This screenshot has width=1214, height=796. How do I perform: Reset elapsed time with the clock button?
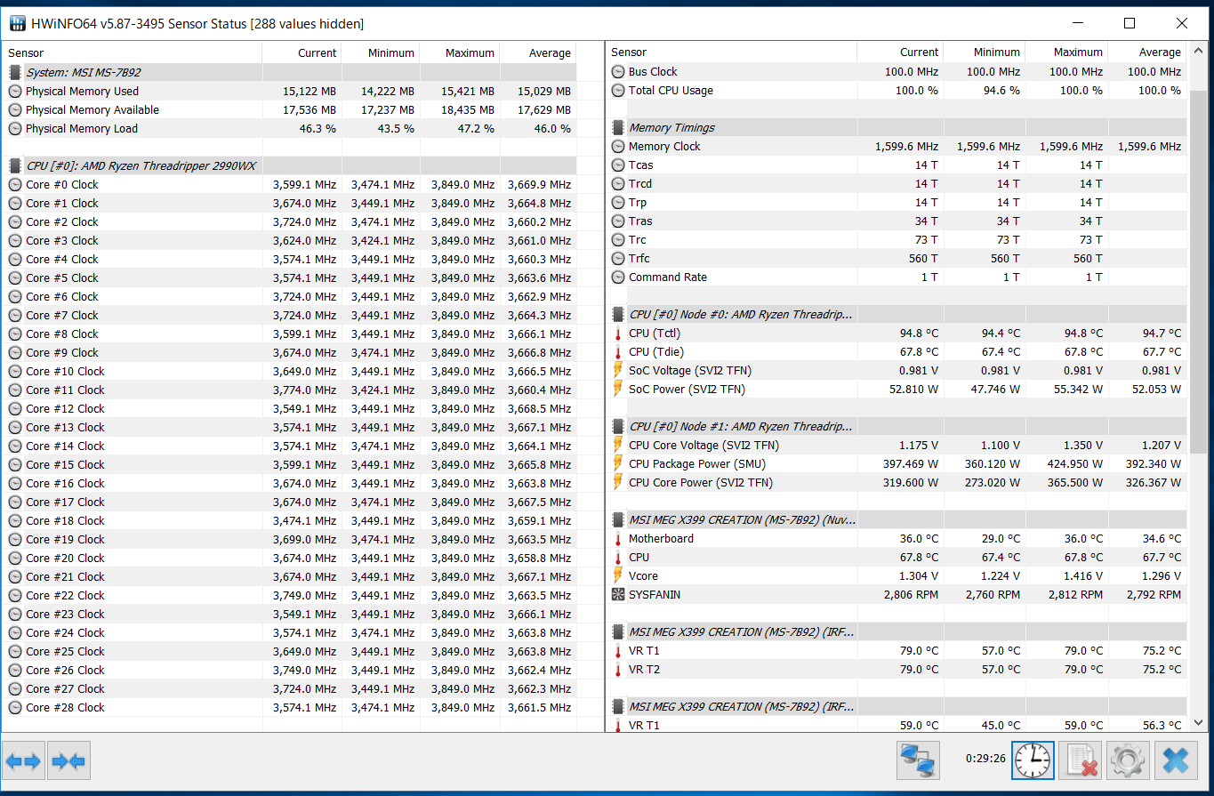point(1033,761)
